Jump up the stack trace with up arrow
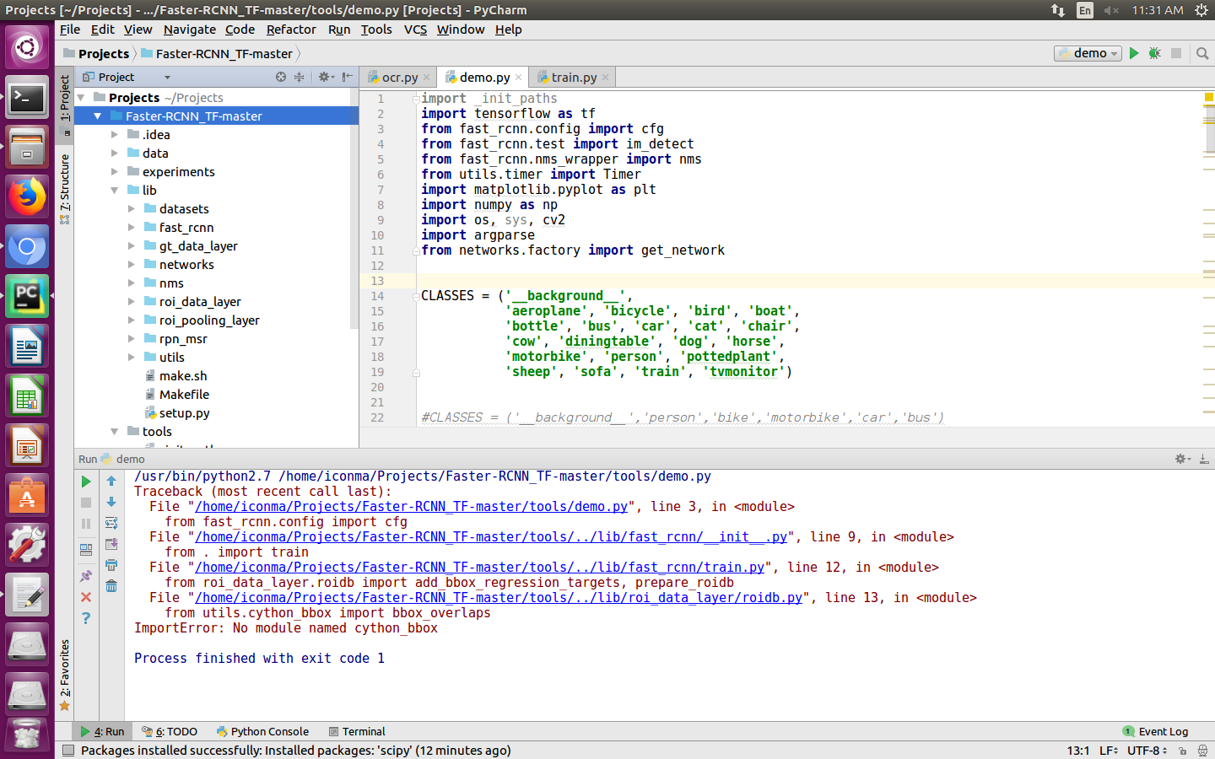The height and width of the screenshot is (759, 1215). [x=111, y=481]
